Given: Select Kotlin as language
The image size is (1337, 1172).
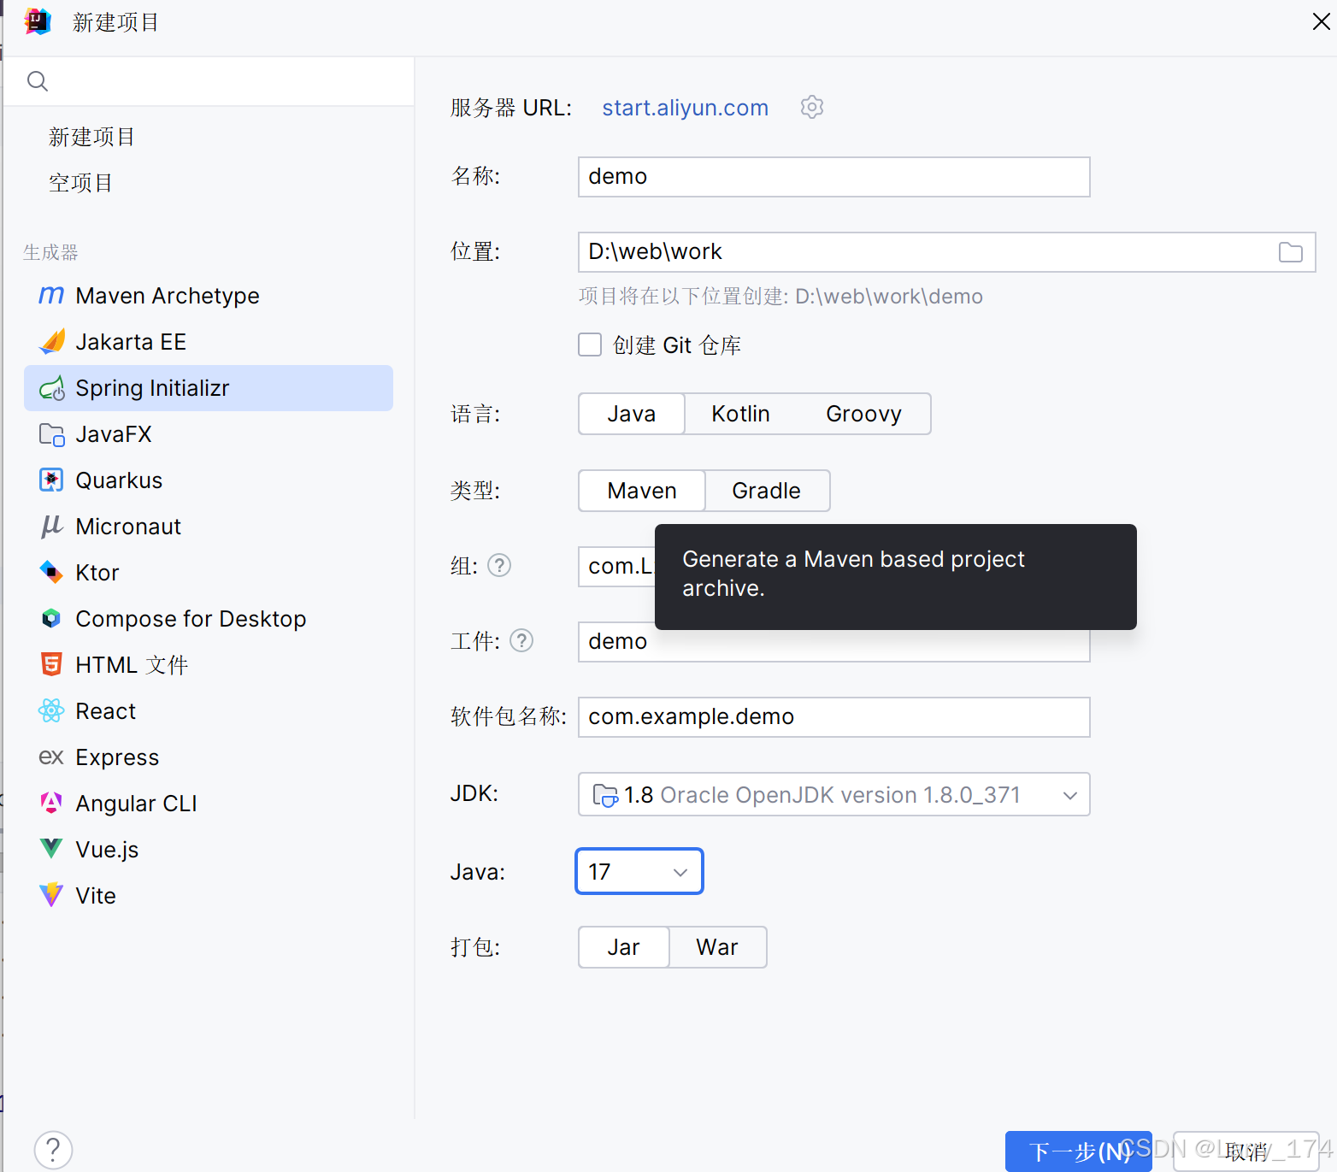Looking at the screenshot, I should pos(740,414).
